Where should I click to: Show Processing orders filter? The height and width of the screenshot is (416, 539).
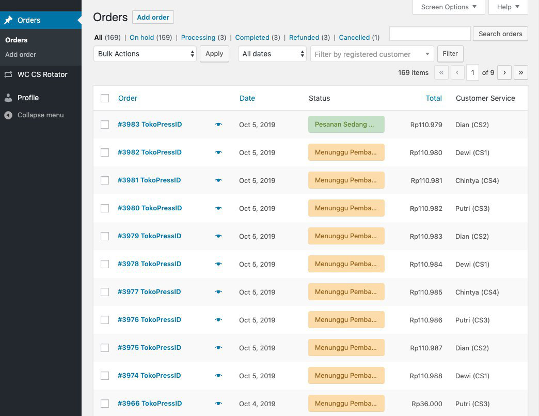[x=198, y=38]
